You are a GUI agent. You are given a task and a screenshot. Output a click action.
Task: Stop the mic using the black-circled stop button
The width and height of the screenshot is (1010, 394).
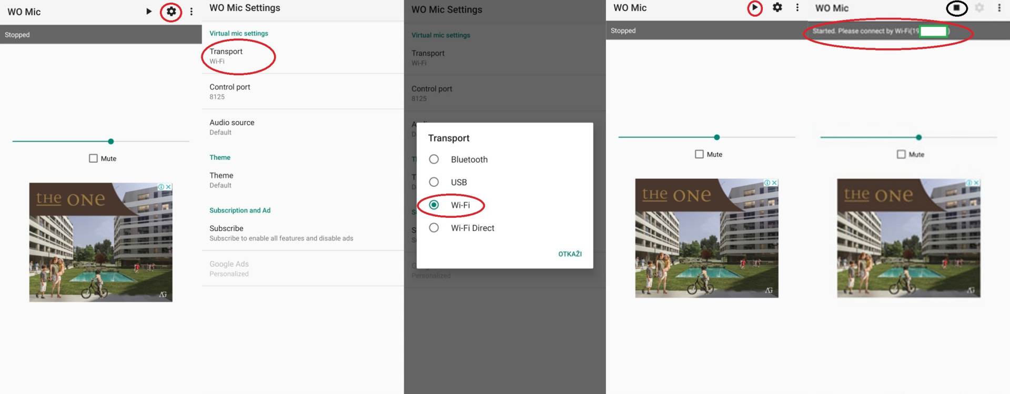tap(956, 8)
